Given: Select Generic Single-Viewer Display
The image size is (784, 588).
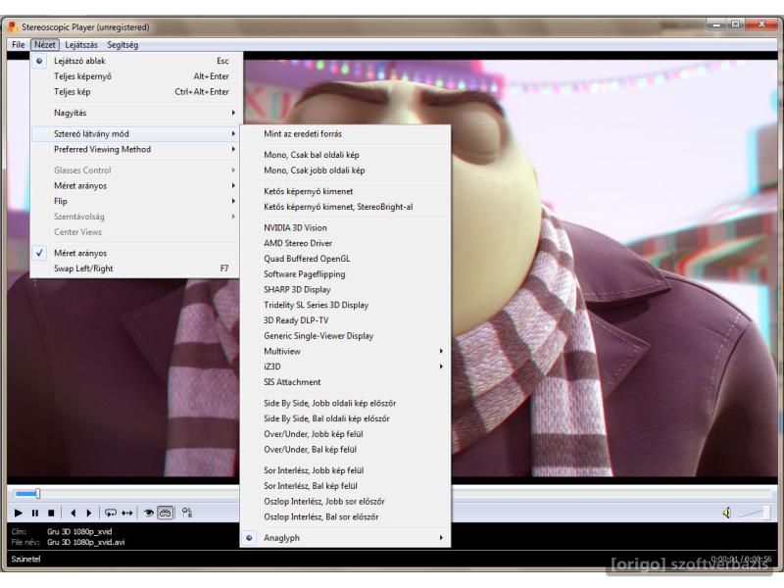Looking at the screenshot, I should tap(345, 336).
